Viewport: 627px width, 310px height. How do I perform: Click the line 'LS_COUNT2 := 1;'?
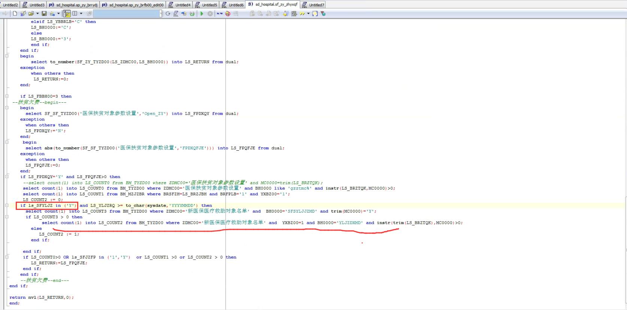pyautogui.click(x=59, y=234)
